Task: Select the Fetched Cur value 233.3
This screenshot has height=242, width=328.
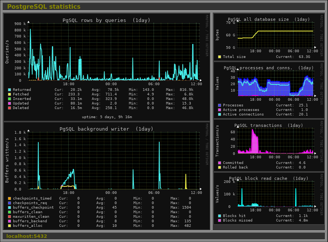Action: tap(74, 94)
